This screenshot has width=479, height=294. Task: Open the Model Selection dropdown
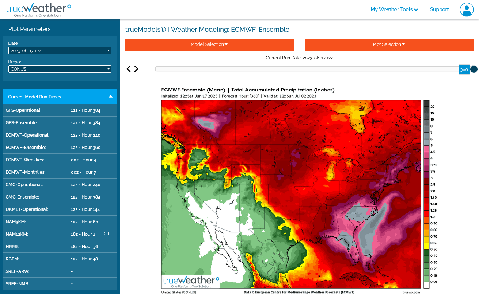pos(209,44)
